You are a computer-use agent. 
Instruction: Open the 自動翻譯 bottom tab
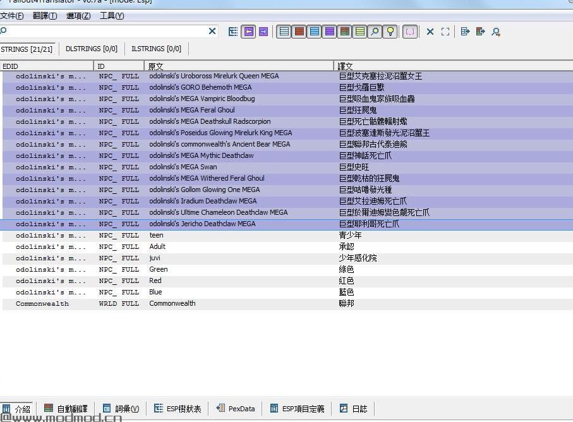click(x=66, y=409)
